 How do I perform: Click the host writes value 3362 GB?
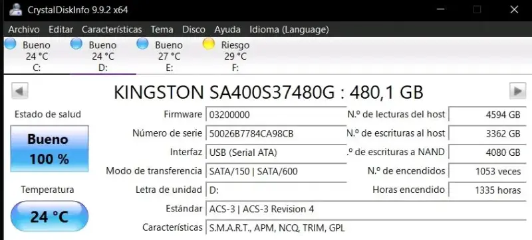tap(487, 133)
